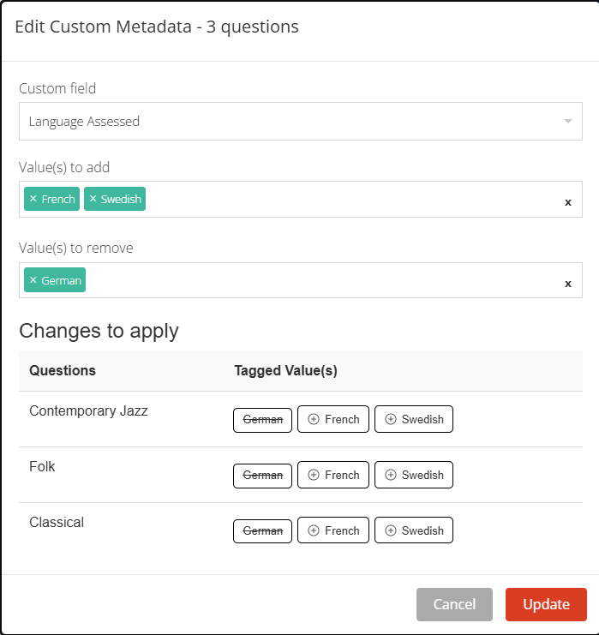Click struck-through German tag for Classical row
The height and width of the screenshot is (635, 599).
tap(263, 530)
